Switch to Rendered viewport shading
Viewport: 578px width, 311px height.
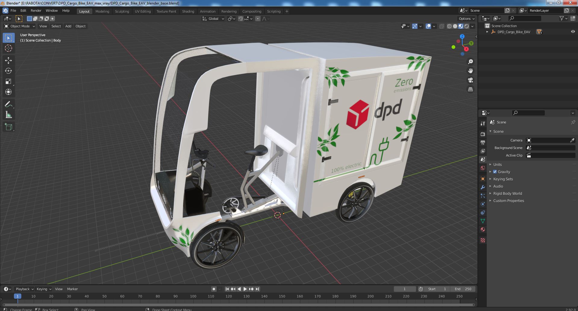[467, 26]
